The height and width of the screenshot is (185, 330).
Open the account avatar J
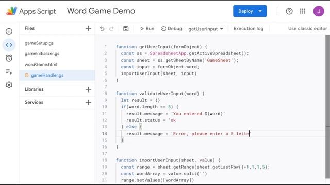point(319,11)
